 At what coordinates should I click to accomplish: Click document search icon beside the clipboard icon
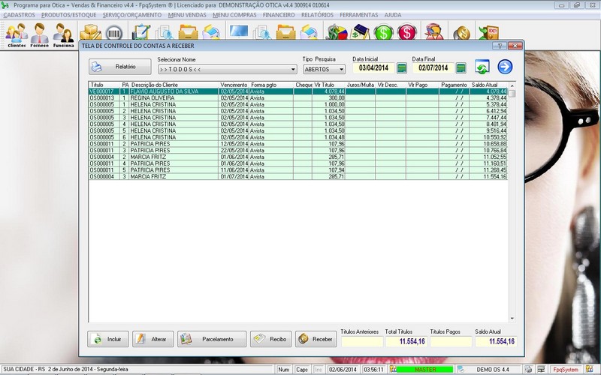pos(165,32)
